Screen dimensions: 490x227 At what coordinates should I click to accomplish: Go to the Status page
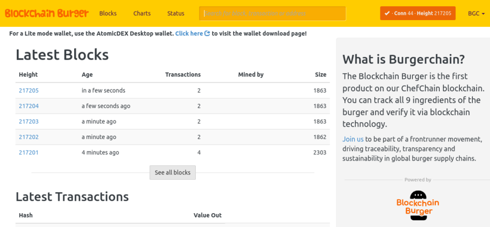coord(176,13)
